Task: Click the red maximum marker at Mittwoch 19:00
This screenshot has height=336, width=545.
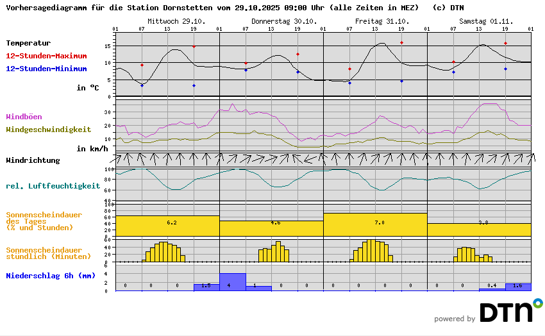Action: 194,47
